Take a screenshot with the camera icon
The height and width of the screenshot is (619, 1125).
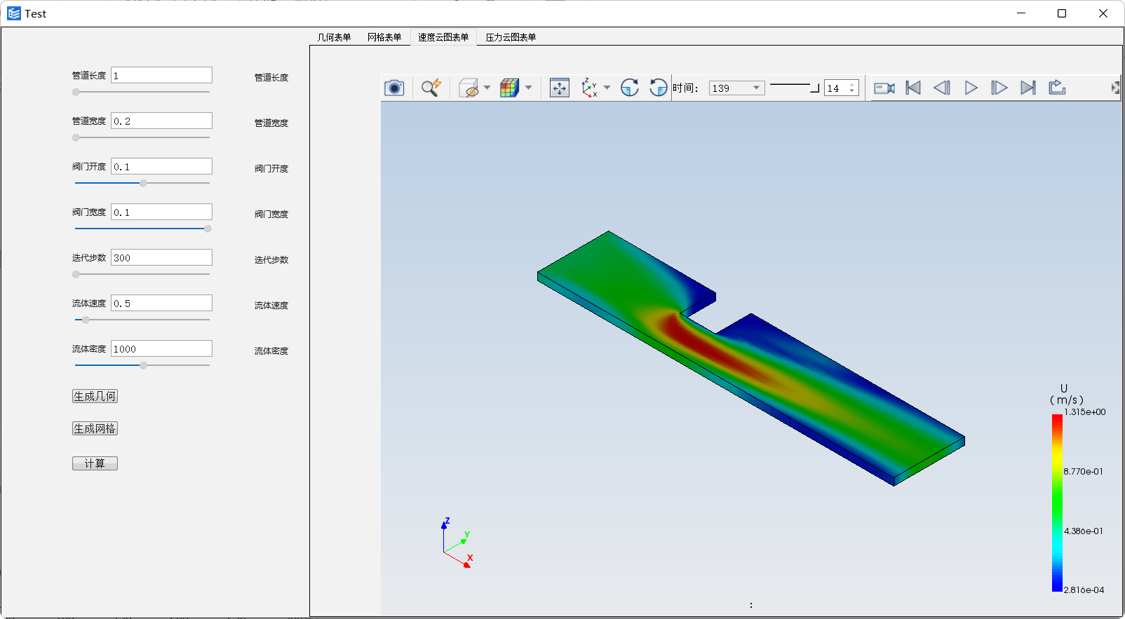[x=394, y=88]
